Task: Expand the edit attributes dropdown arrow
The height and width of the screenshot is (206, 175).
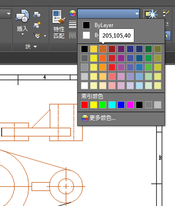Action: pyautogui.click(x=45, y=36)
